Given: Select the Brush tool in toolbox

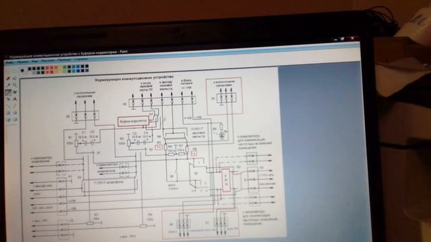Looking at the screenshot, I should 15,92.
